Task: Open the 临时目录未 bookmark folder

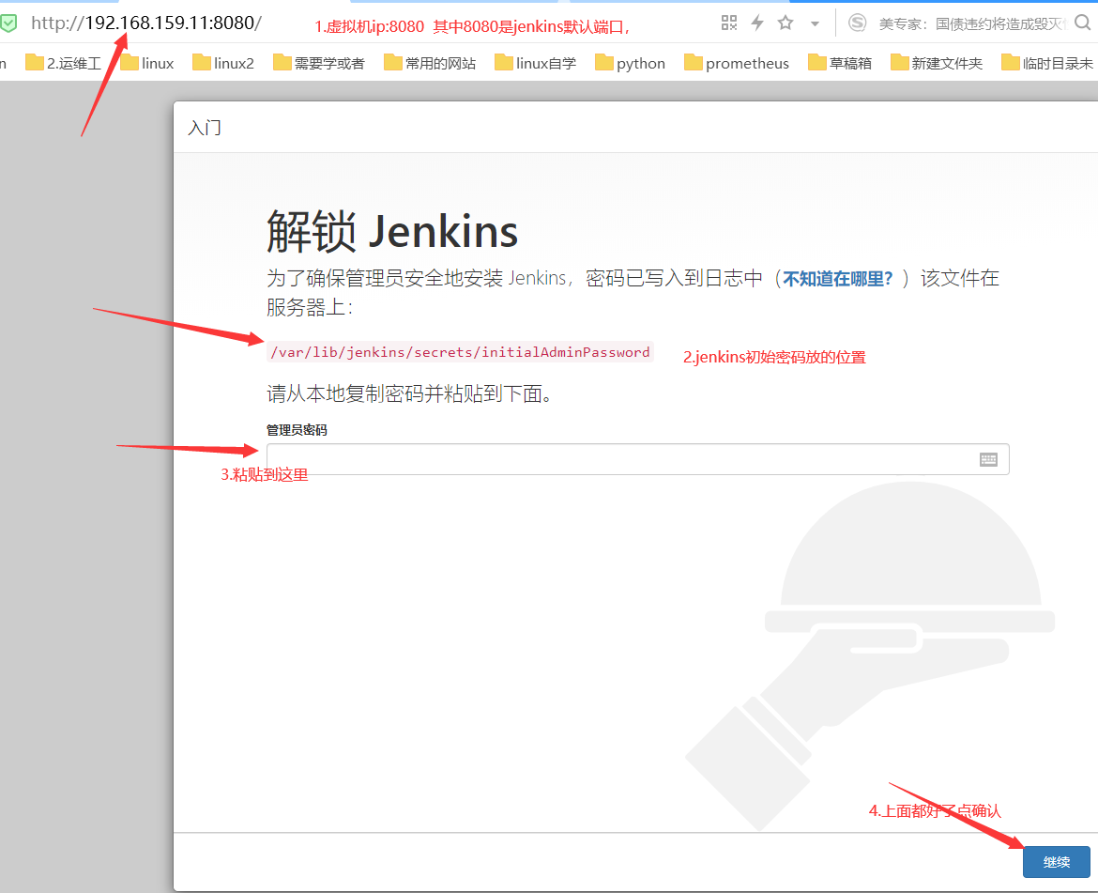Action: (x=1047, y=63)
